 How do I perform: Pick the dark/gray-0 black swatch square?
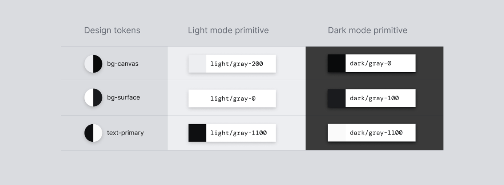337,63
